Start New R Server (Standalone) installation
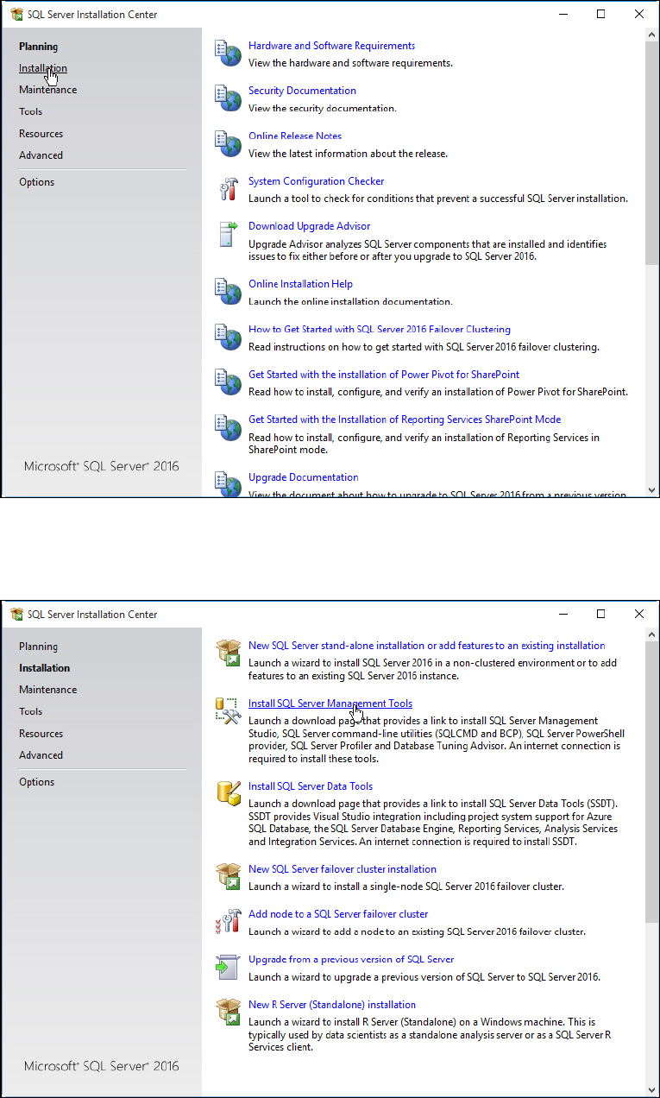 pyautogui.click(x=332, y=1005)
